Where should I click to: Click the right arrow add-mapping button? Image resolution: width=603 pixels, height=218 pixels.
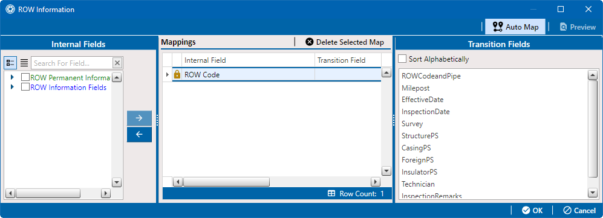pos(139,118)
